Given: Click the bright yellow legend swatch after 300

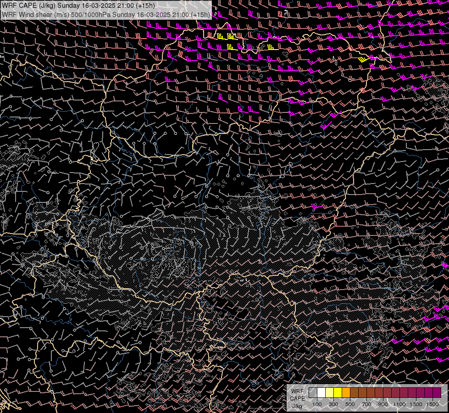Looking at the screenshot, I should [x=338, y=393].
